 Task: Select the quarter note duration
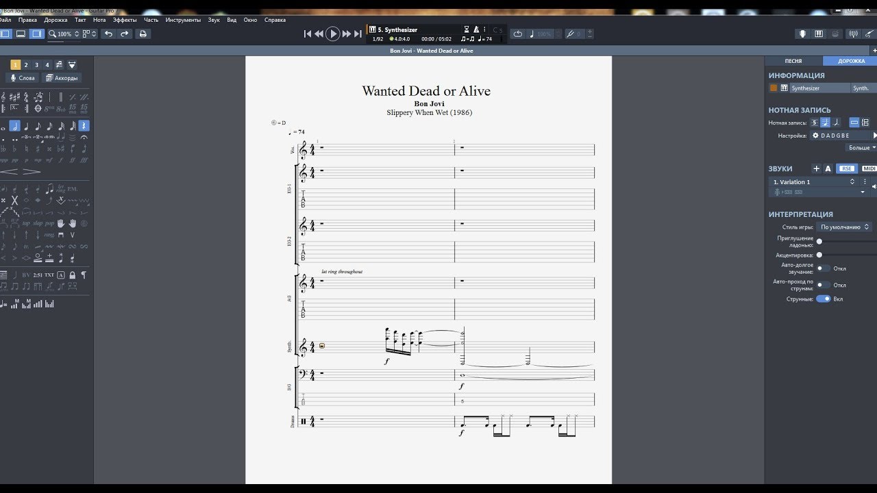[26, 126]
